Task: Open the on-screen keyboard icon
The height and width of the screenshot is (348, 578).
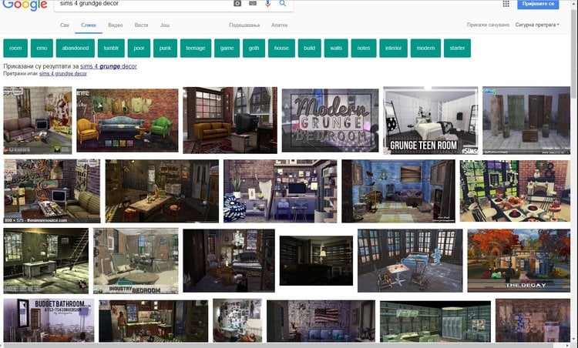Action: (x=253, y=3)
